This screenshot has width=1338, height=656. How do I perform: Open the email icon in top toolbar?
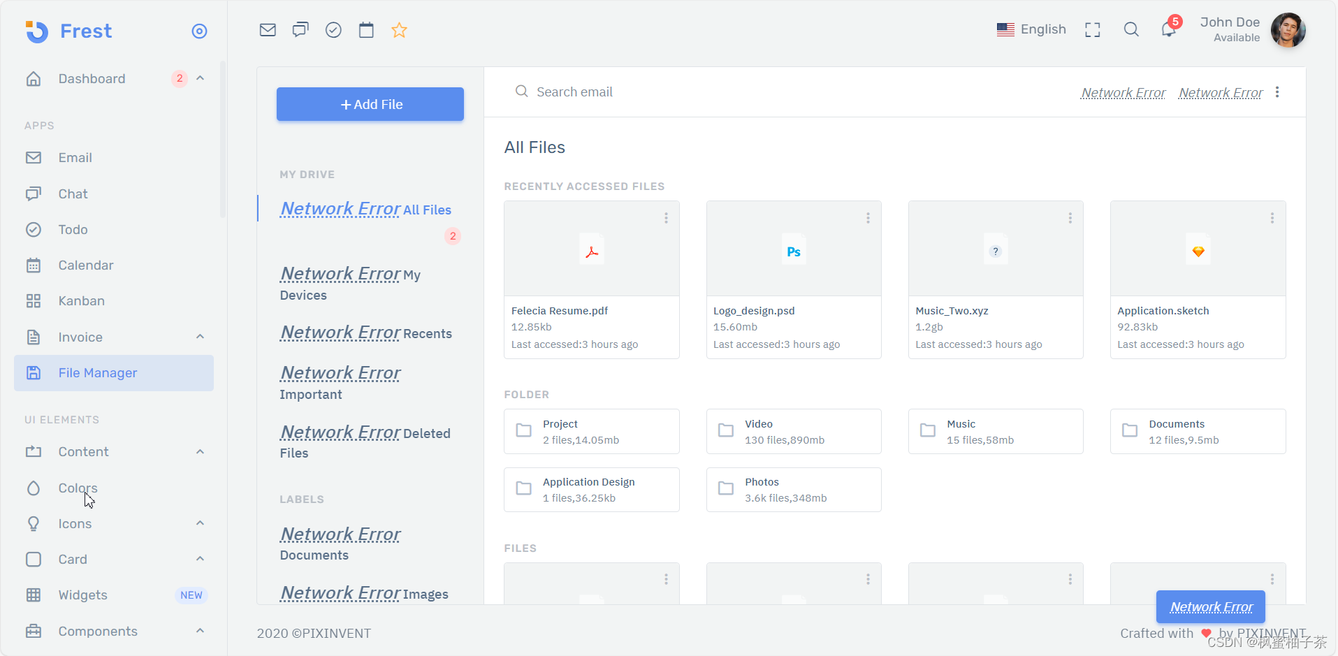click(268, 30)
